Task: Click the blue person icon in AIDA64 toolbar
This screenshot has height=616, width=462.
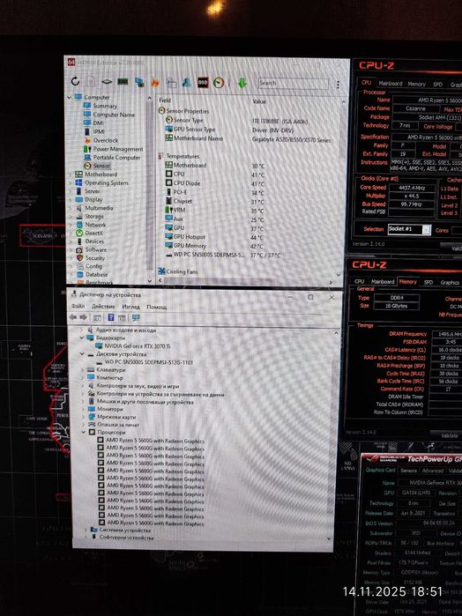Action: tap(186, 83)
